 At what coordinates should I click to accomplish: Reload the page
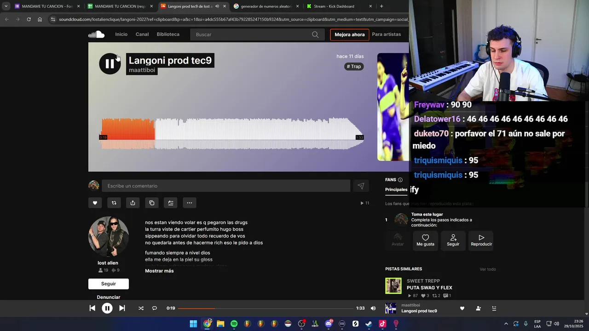point(29,19)
